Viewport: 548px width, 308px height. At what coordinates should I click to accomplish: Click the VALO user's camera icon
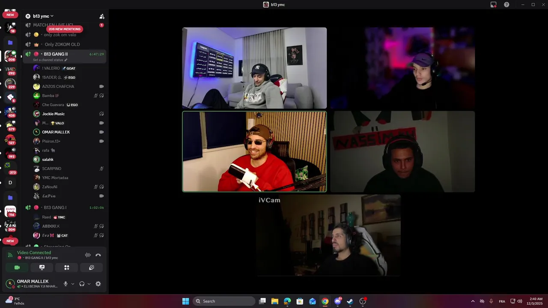pos(101,123)
